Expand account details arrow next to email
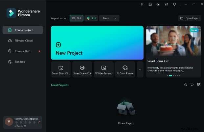 tap(38, 122)
